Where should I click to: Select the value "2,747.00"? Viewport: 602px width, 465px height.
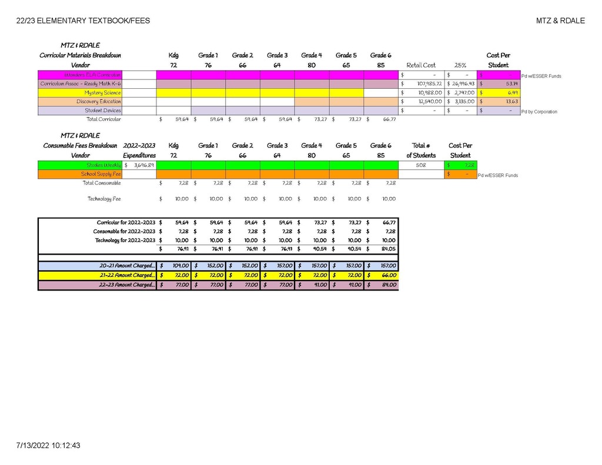[x=464, y=92]
